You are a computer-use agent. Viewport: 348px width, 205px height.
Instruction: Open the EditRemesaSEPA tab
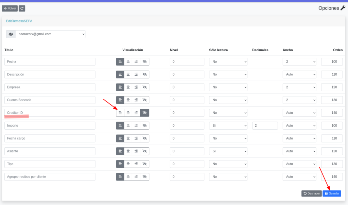19,21
